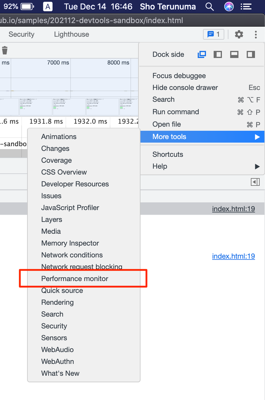Open Quick source tool
Image resolution: width=265 pixels, height=400 pixels.
point(84,291)
